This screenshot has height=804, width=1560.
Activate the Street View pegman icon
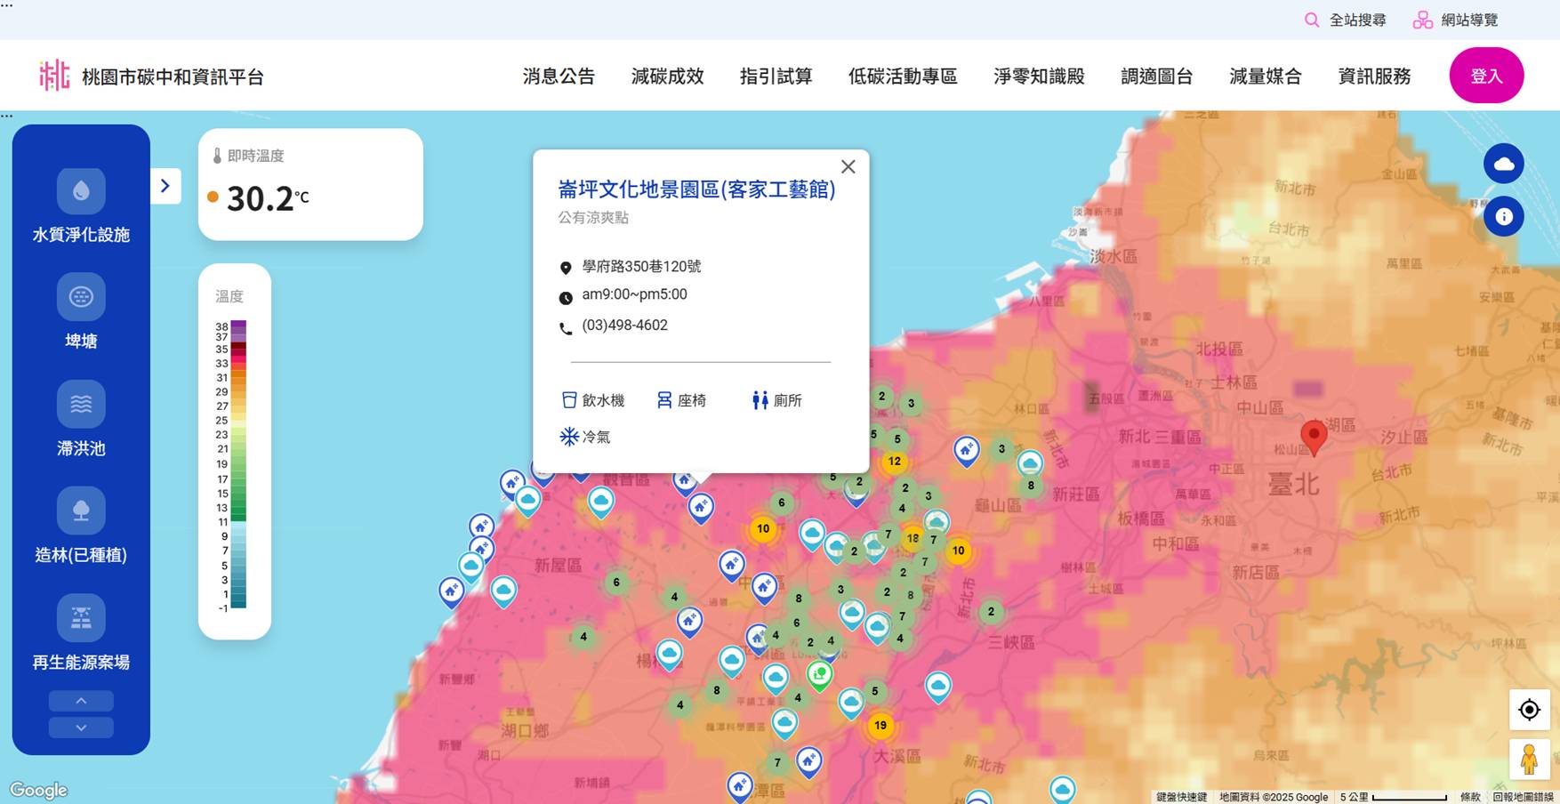click(x=1529, y=759)
